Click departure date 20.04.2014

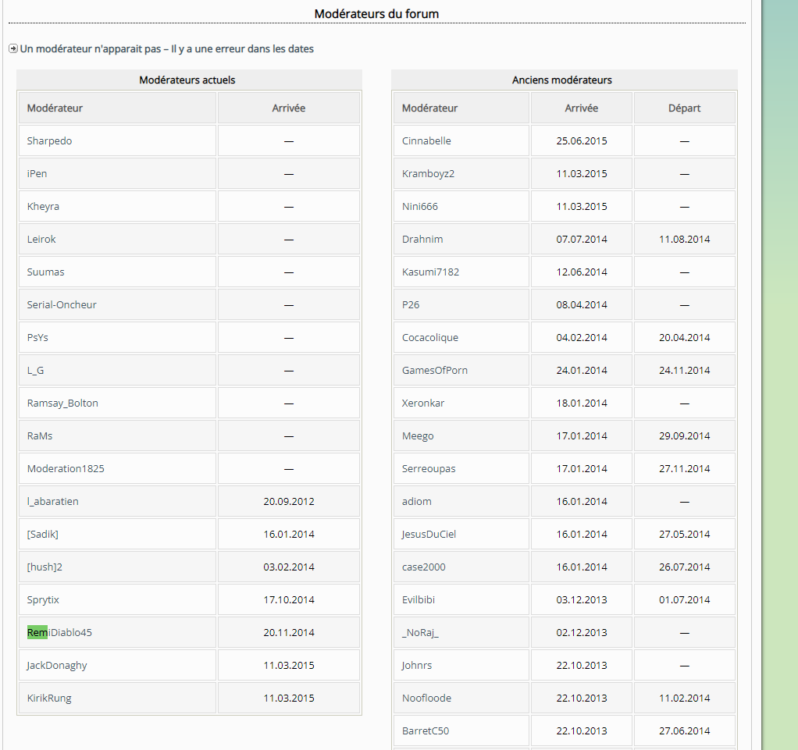click(684, 337)
